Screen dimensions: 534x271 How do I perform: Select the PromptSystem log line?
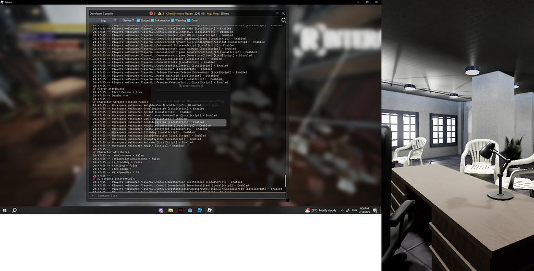pyautogui.click(x=147, y=139)
